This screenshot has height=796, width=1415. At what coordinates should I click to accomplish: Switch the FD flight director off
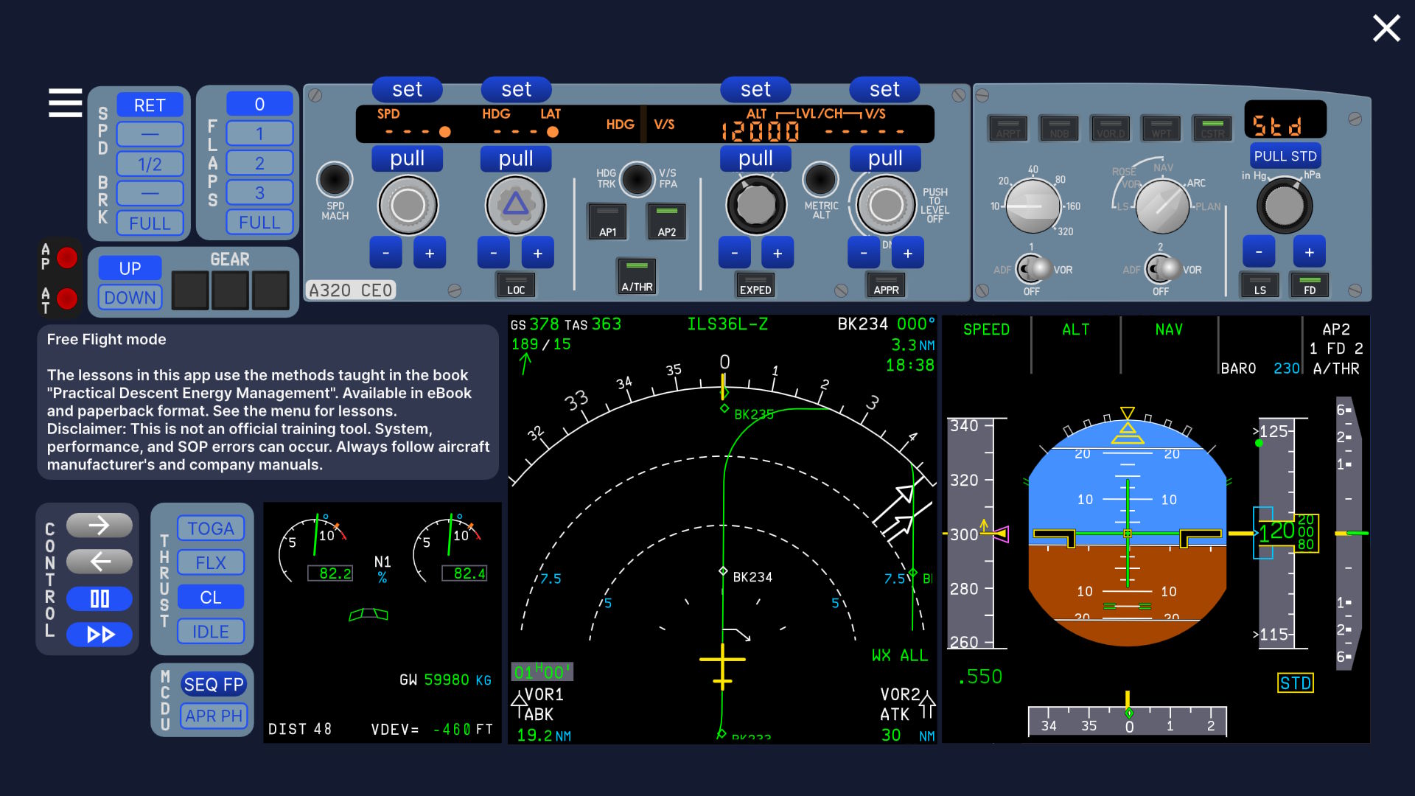pyautogui.click(x=1311, y=287)
